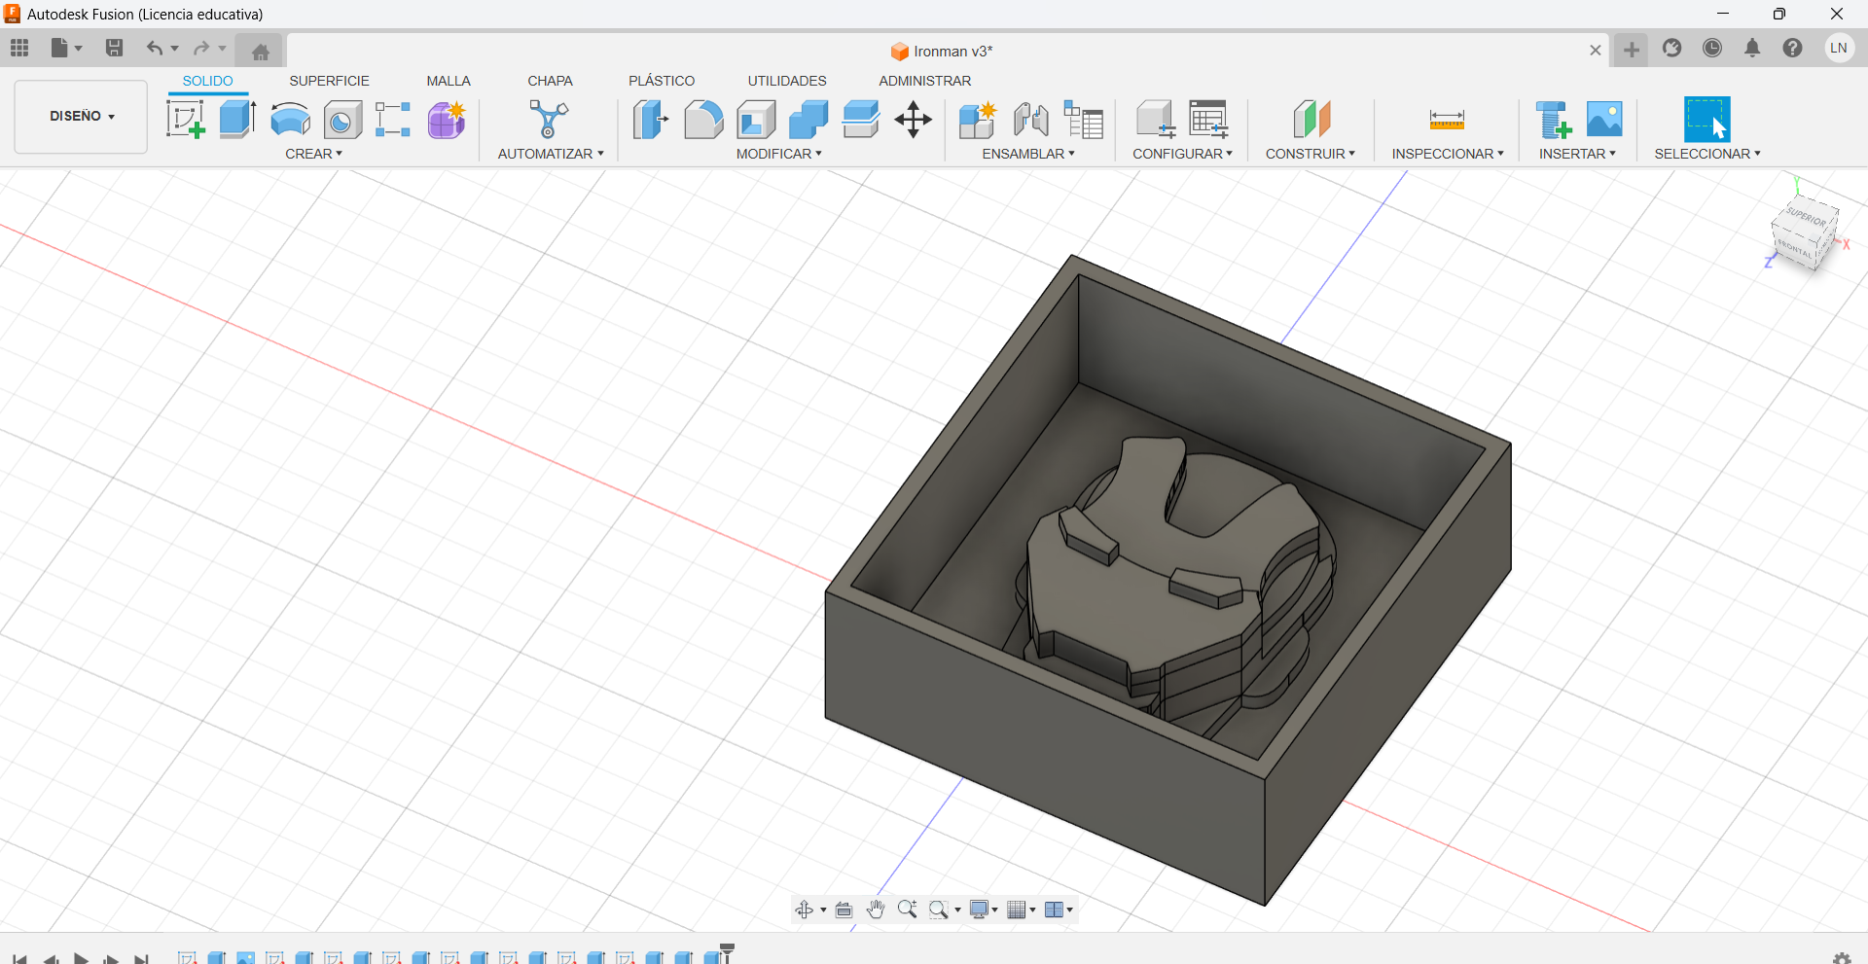Click the extensions icon beside new tab
The image size is (1868, 964).
[1672, 48]
